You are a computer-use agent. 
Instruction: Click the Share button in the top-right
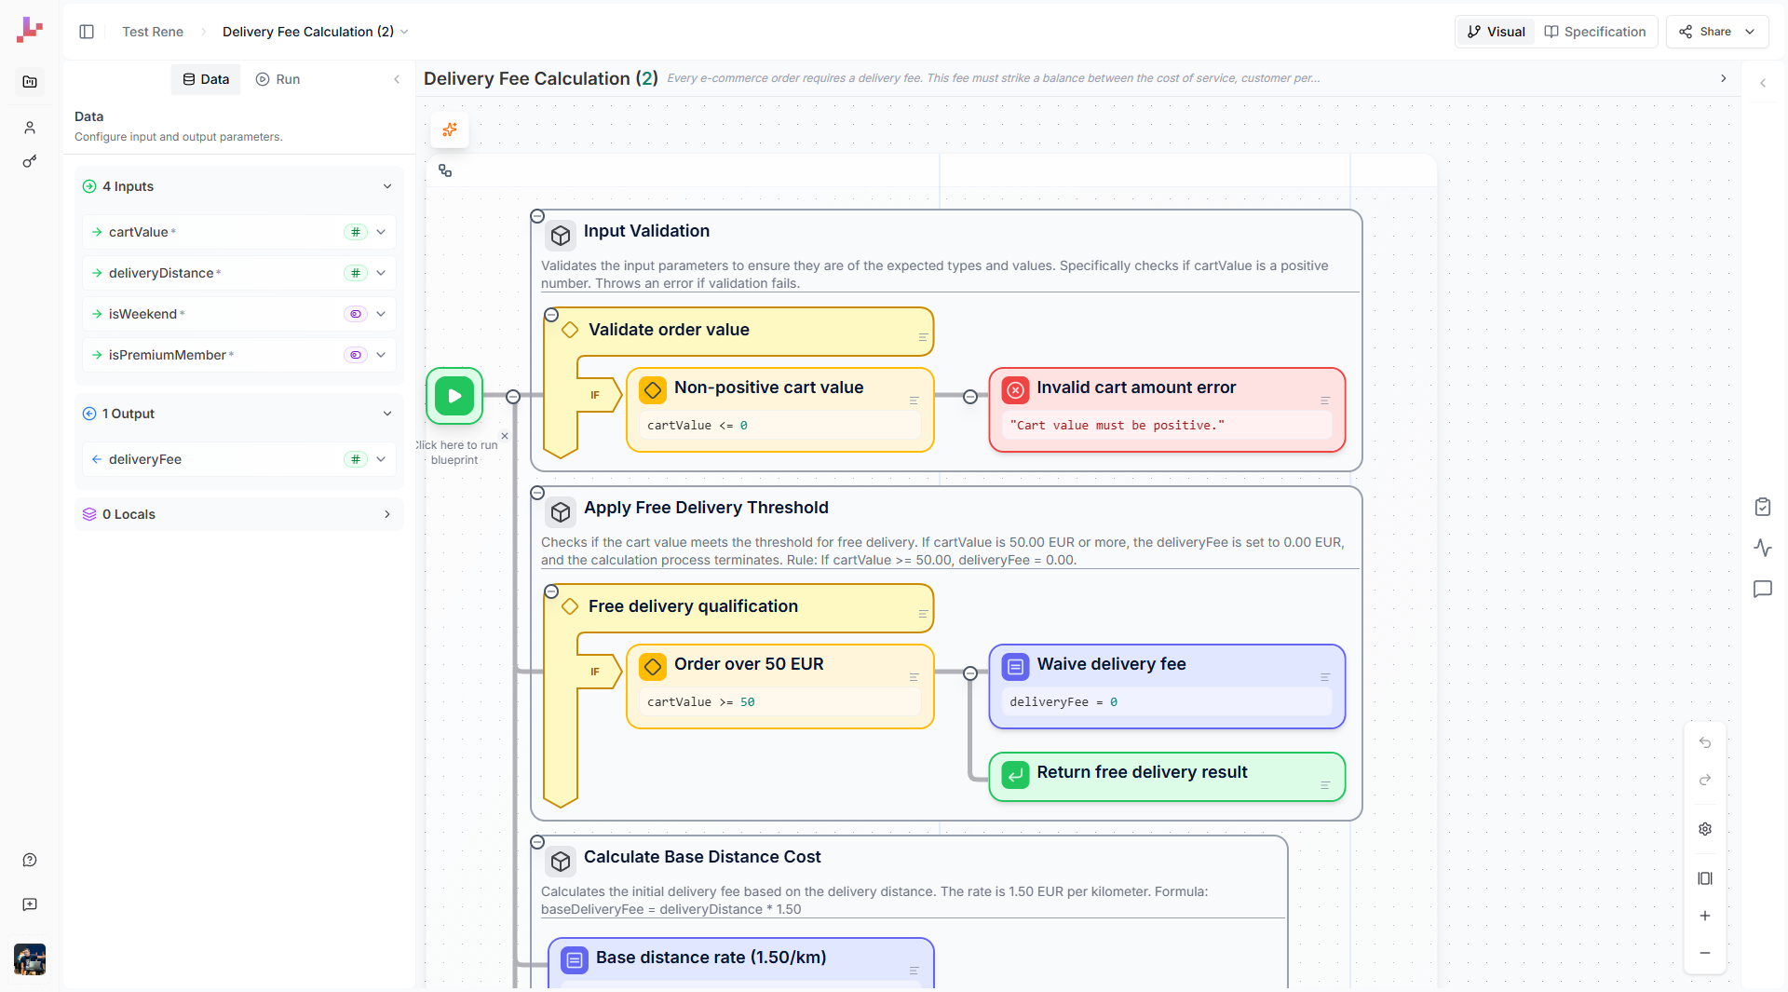click(x=1713, y=31)
